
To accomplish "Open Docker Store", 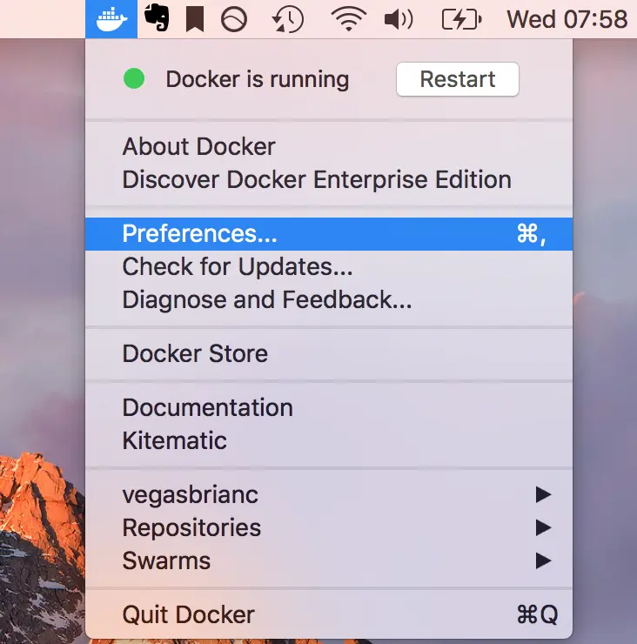I will [329, 353].
